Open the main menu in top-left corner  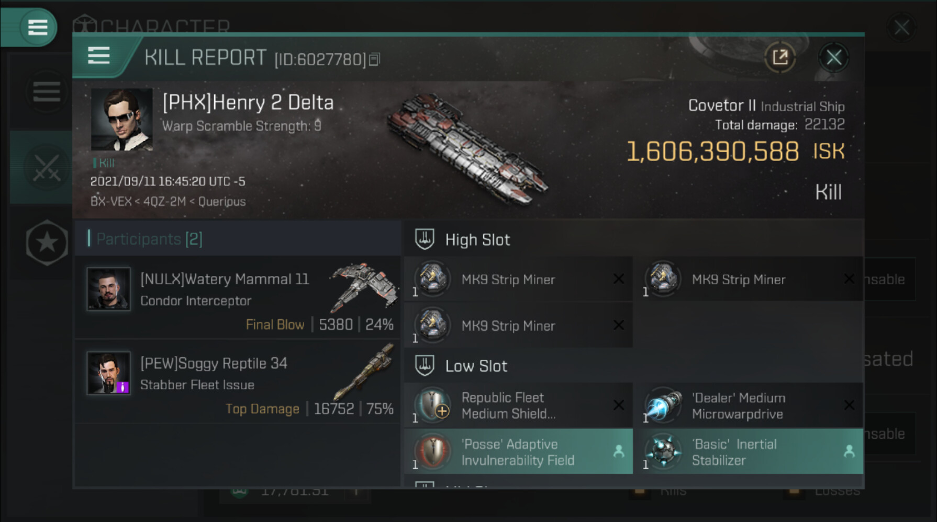click(37, 27)
